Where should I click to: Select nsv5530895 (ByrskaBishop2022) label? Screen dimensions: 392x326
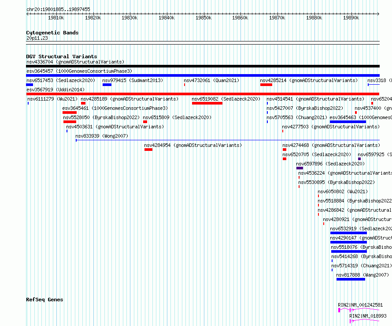point(337,182)
